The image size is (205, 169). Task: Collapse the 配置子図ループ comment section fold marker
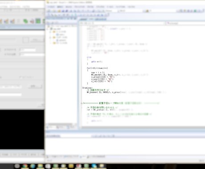pyautogui.click(x=81, y=103)
